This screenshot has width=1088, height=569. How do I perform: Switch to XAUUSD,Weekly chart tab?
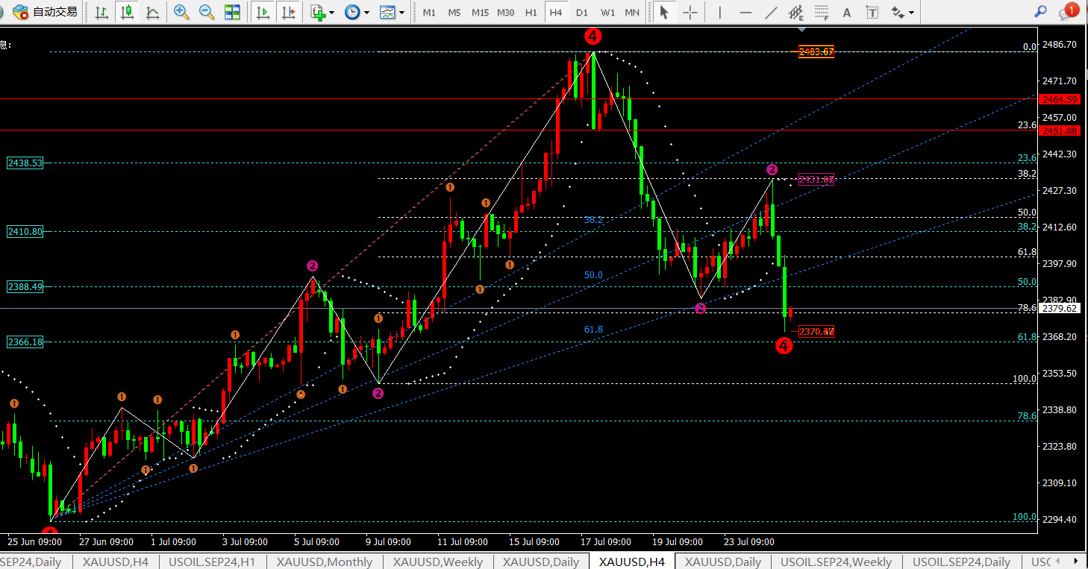click(x=438, y=562)
